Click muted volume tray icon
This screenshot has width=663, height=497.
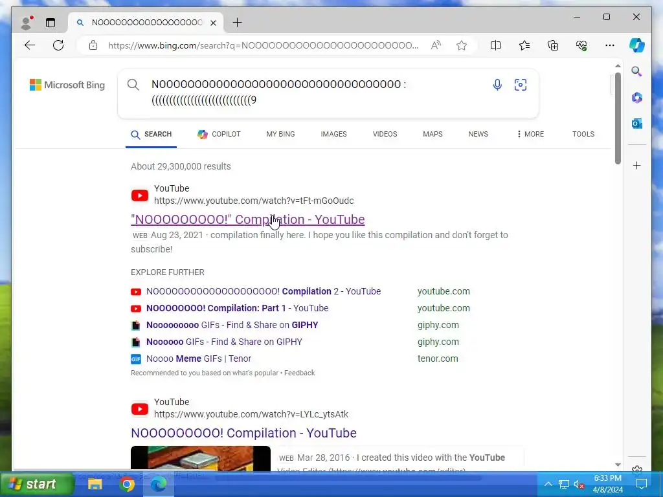(579, 484)
